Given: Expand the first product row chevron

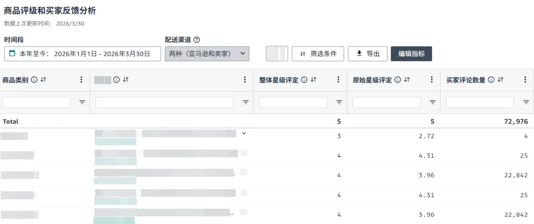Looking at the screenshot, I should point(244,133).
